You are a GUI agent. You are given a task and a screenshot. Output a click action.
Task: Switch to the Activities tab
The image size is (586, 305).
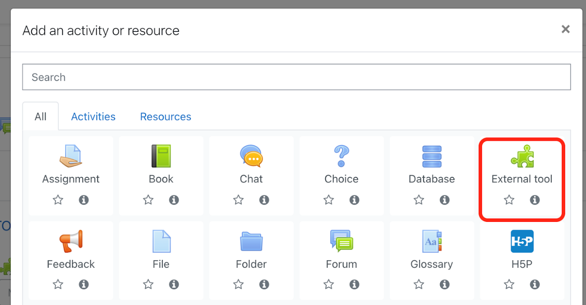[93, 117]
